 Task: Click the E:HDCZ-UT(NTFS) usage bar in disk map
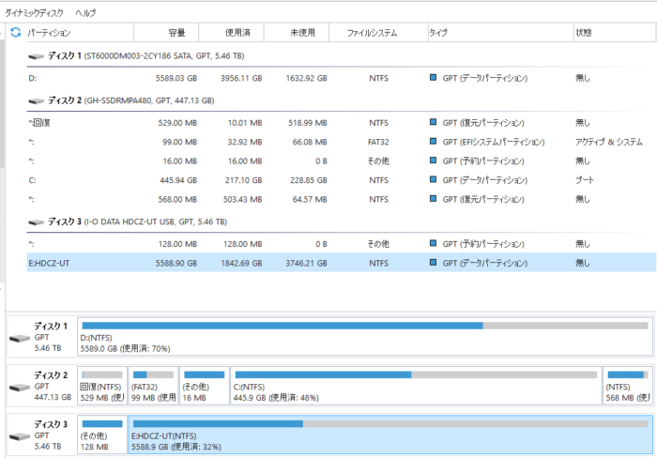tap(388, 424)
